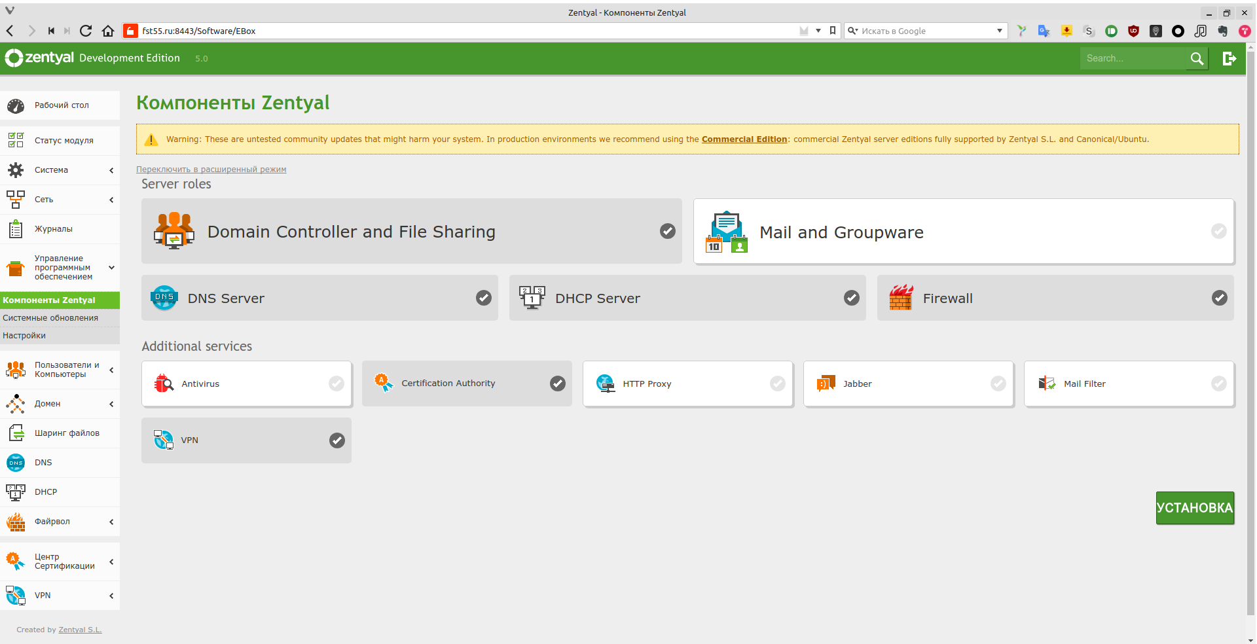Open Настройки submenu item
The width and height of the screenshot is (1257, 644).
click(x=60, y=336)
